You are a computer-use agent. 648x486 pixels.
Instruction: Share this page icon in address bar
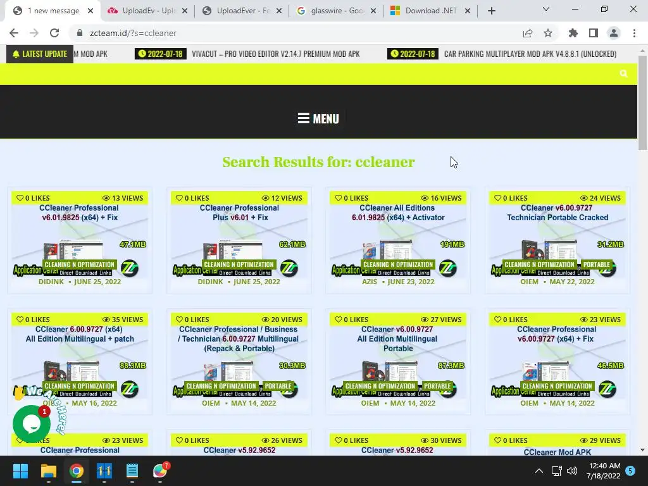click(528, 33)
